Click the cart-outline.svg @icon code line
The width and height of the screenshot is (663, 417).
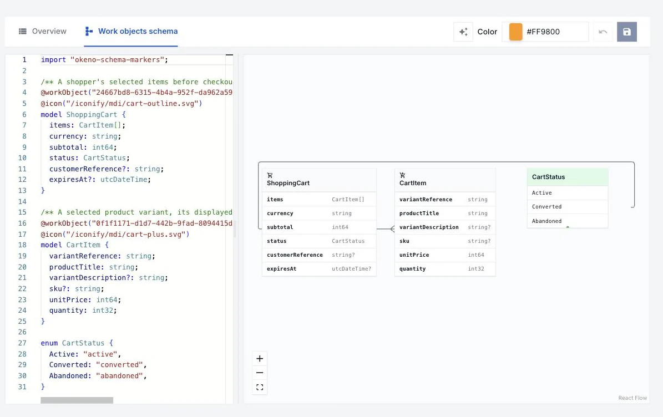(122, 104)
